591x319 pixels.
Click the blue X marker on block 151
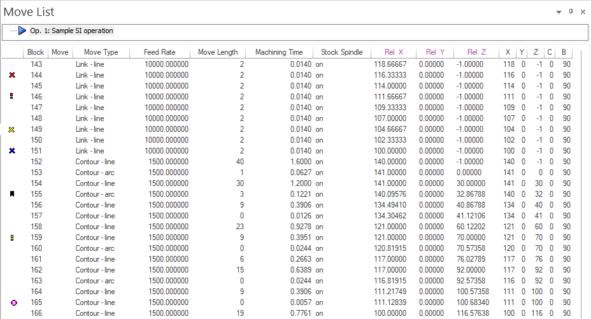[x=12, y=151]
